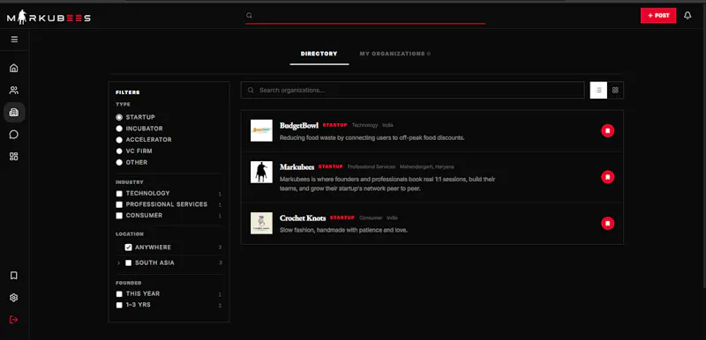
Task: Bookmark the BudgetBowl startup
Action: [607, 130]
